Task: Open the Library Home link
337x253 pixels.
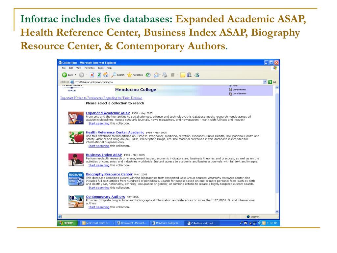Action: tap(238, 90)
